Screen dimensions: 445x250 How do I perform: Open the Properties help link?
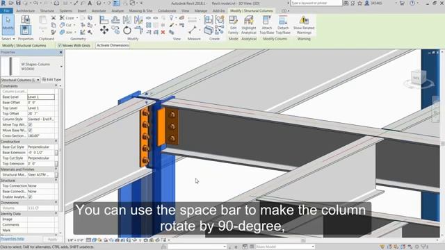(12, 239)
